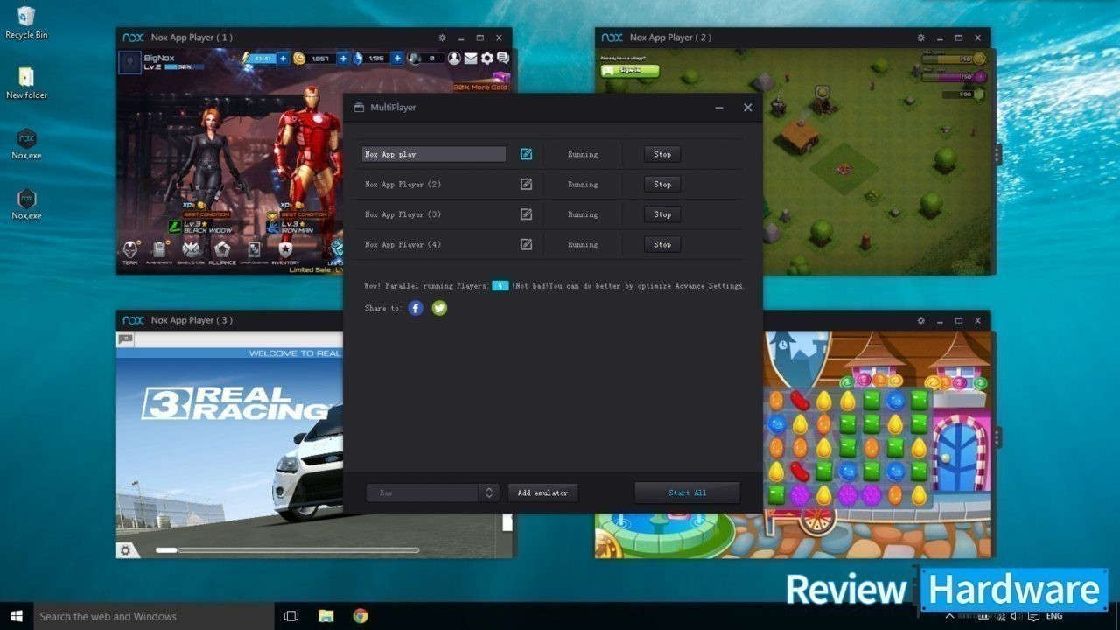Click the Nox logo in Player (3) title bar
The image size is (1120, 630).
click(x=133, y=320)
